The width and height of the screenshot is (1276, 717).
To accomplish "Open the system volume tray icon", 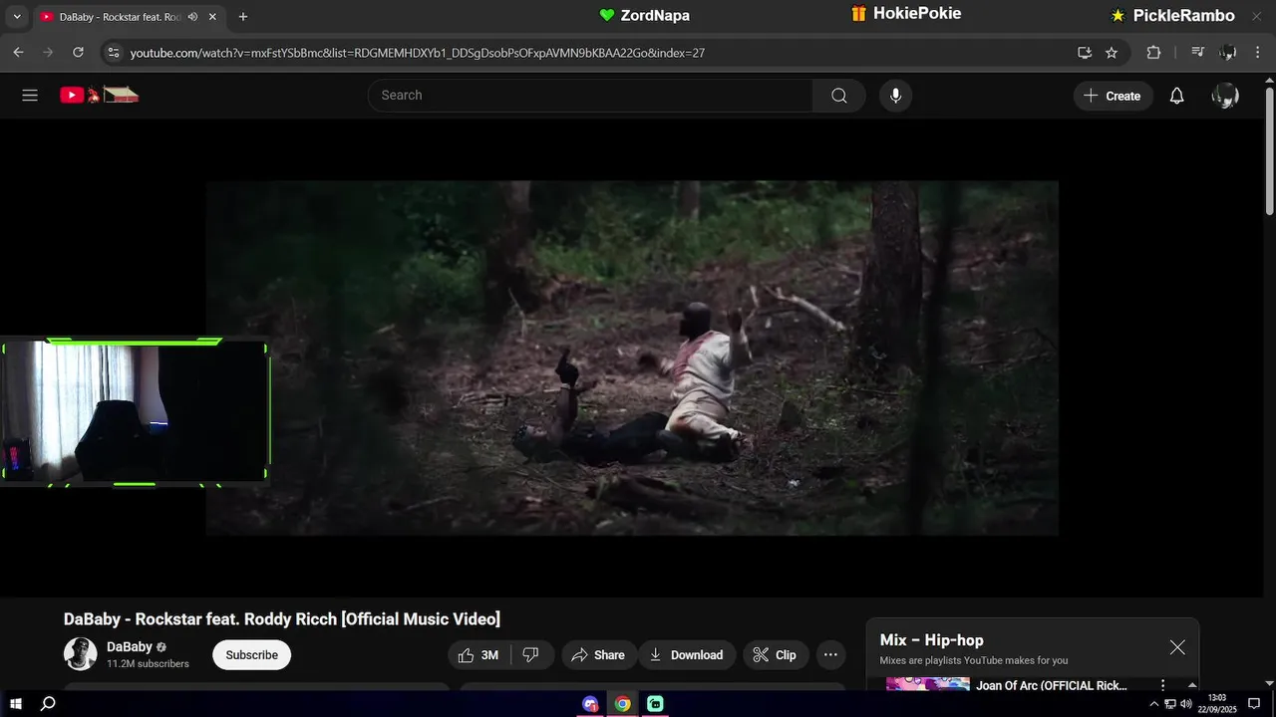I will (x=1185, y=704).
